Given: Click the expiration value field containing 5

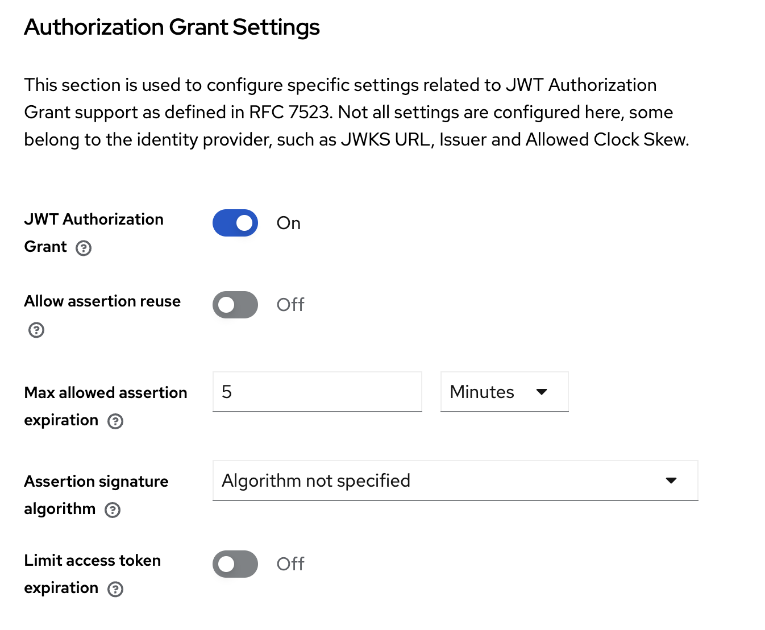Looking at the screenshot, I should (317, 392).
